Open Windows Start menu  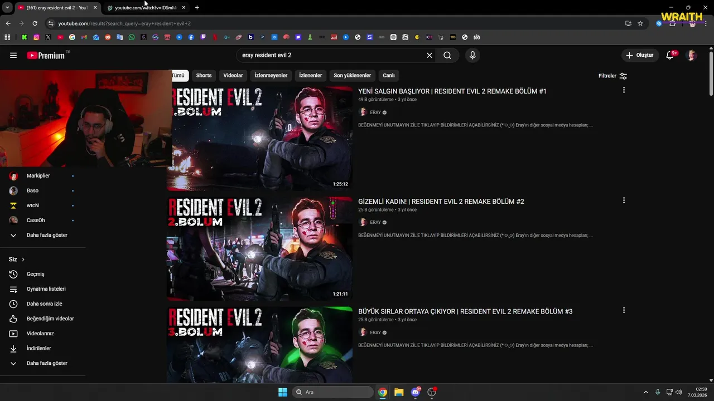point(283,392)
